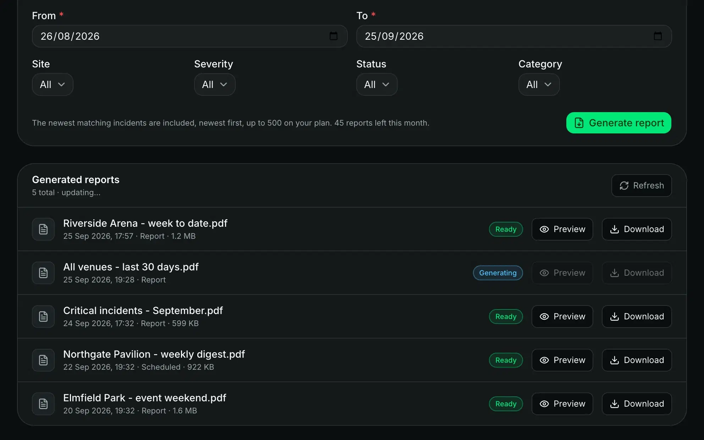The image size is (704, 440).
Task: Download Elmfield Park event weekend report
Action: point(637,404)
